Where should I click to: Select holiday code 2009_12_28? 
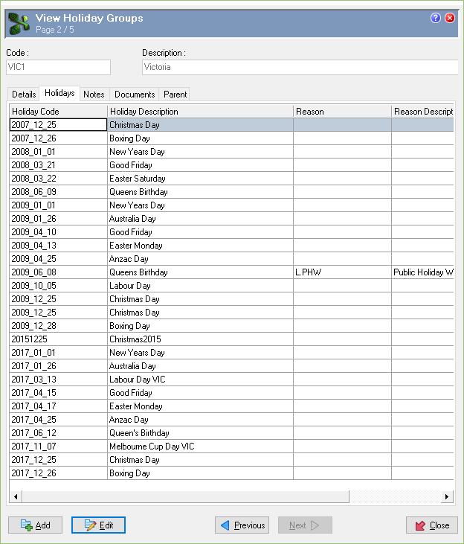point(58,326)
